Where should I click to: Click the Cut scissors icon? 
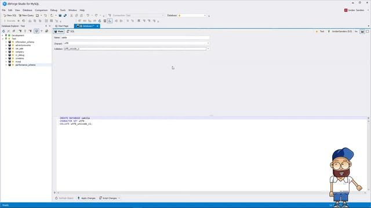point(71,16)
